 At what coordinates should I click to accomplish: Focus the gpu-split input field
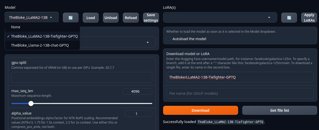tap(82, 77)
